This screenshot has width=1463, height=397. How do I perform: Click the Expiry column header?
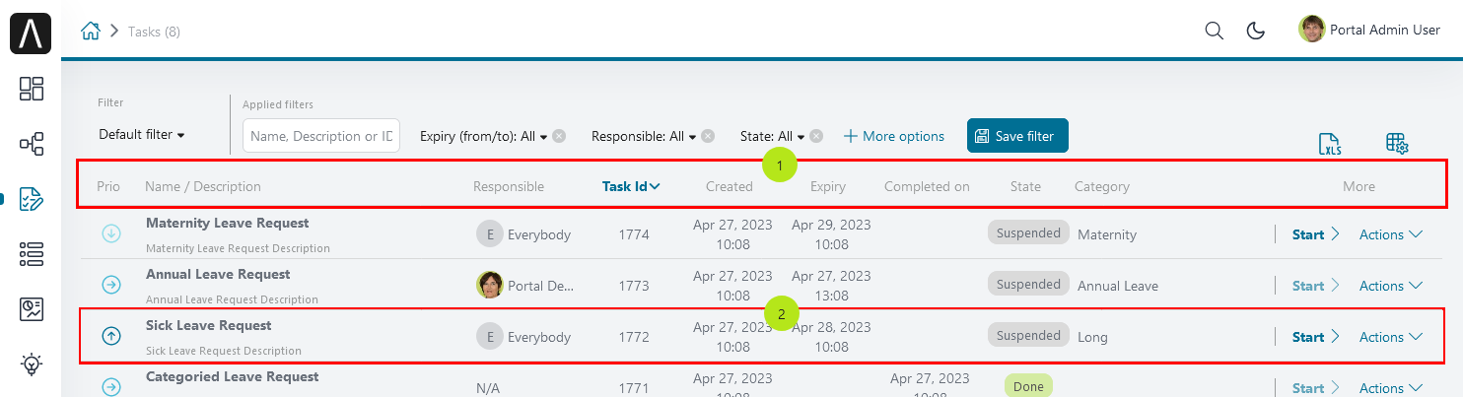point(827,186)
